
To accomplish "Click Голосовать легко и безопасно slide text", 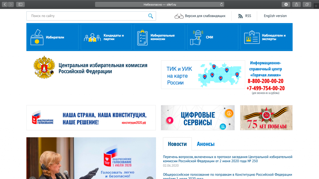I will click(117, 174).
